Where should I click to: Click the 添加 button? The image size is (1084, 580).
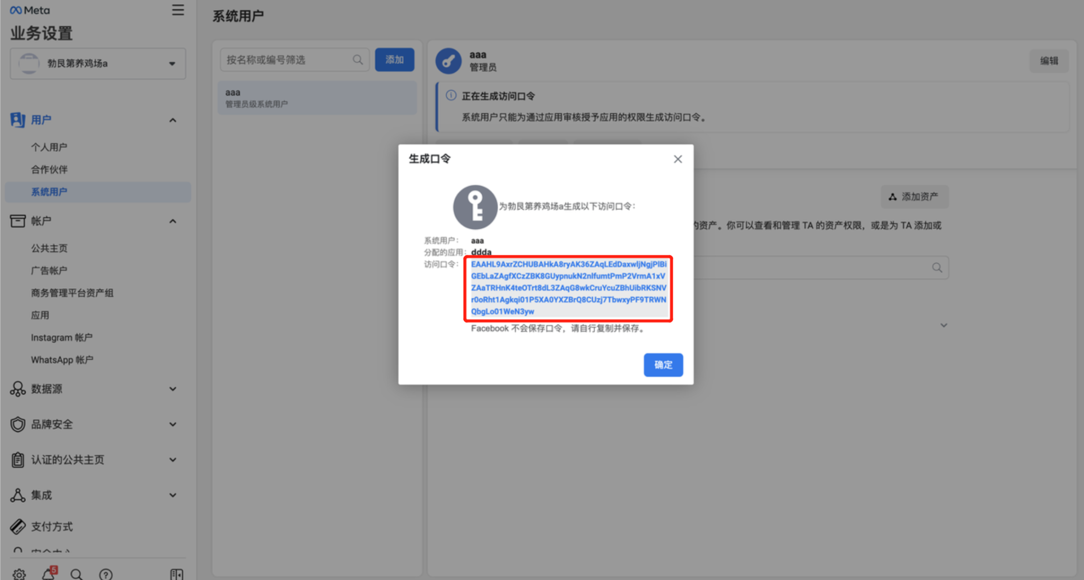tap(394, 60)
